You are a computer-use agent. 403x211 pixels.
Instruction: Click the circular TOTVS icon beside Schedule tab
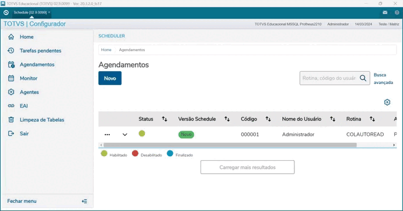click(6, 12)
